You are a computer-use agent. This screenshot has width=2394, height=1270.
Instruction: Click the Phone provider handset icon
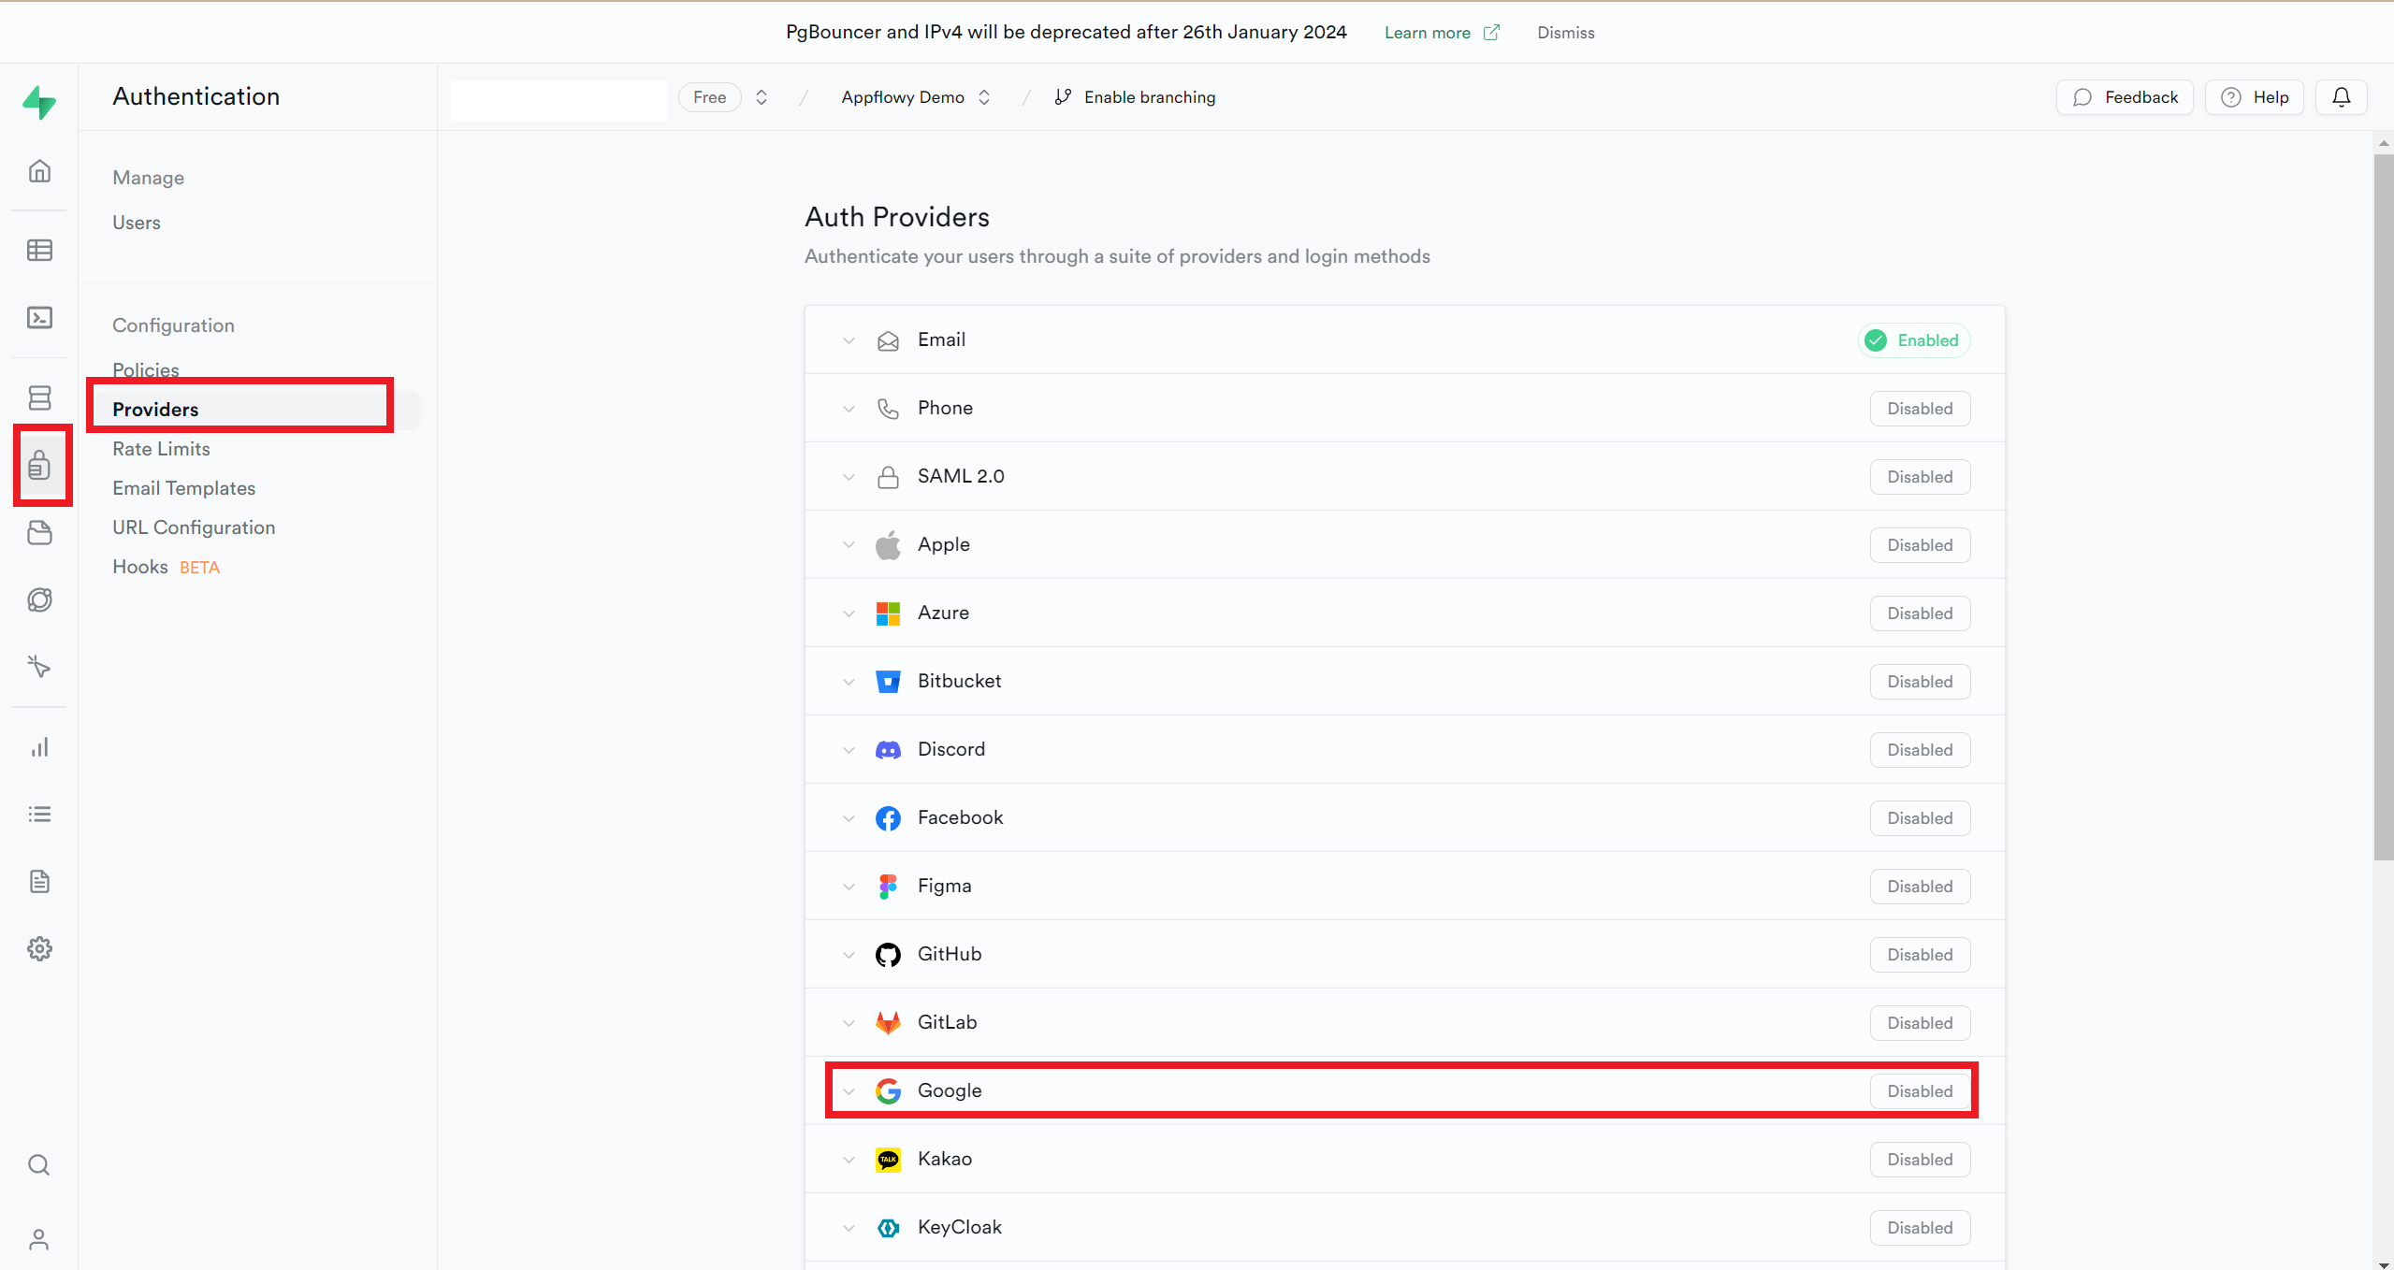(888, 409)
